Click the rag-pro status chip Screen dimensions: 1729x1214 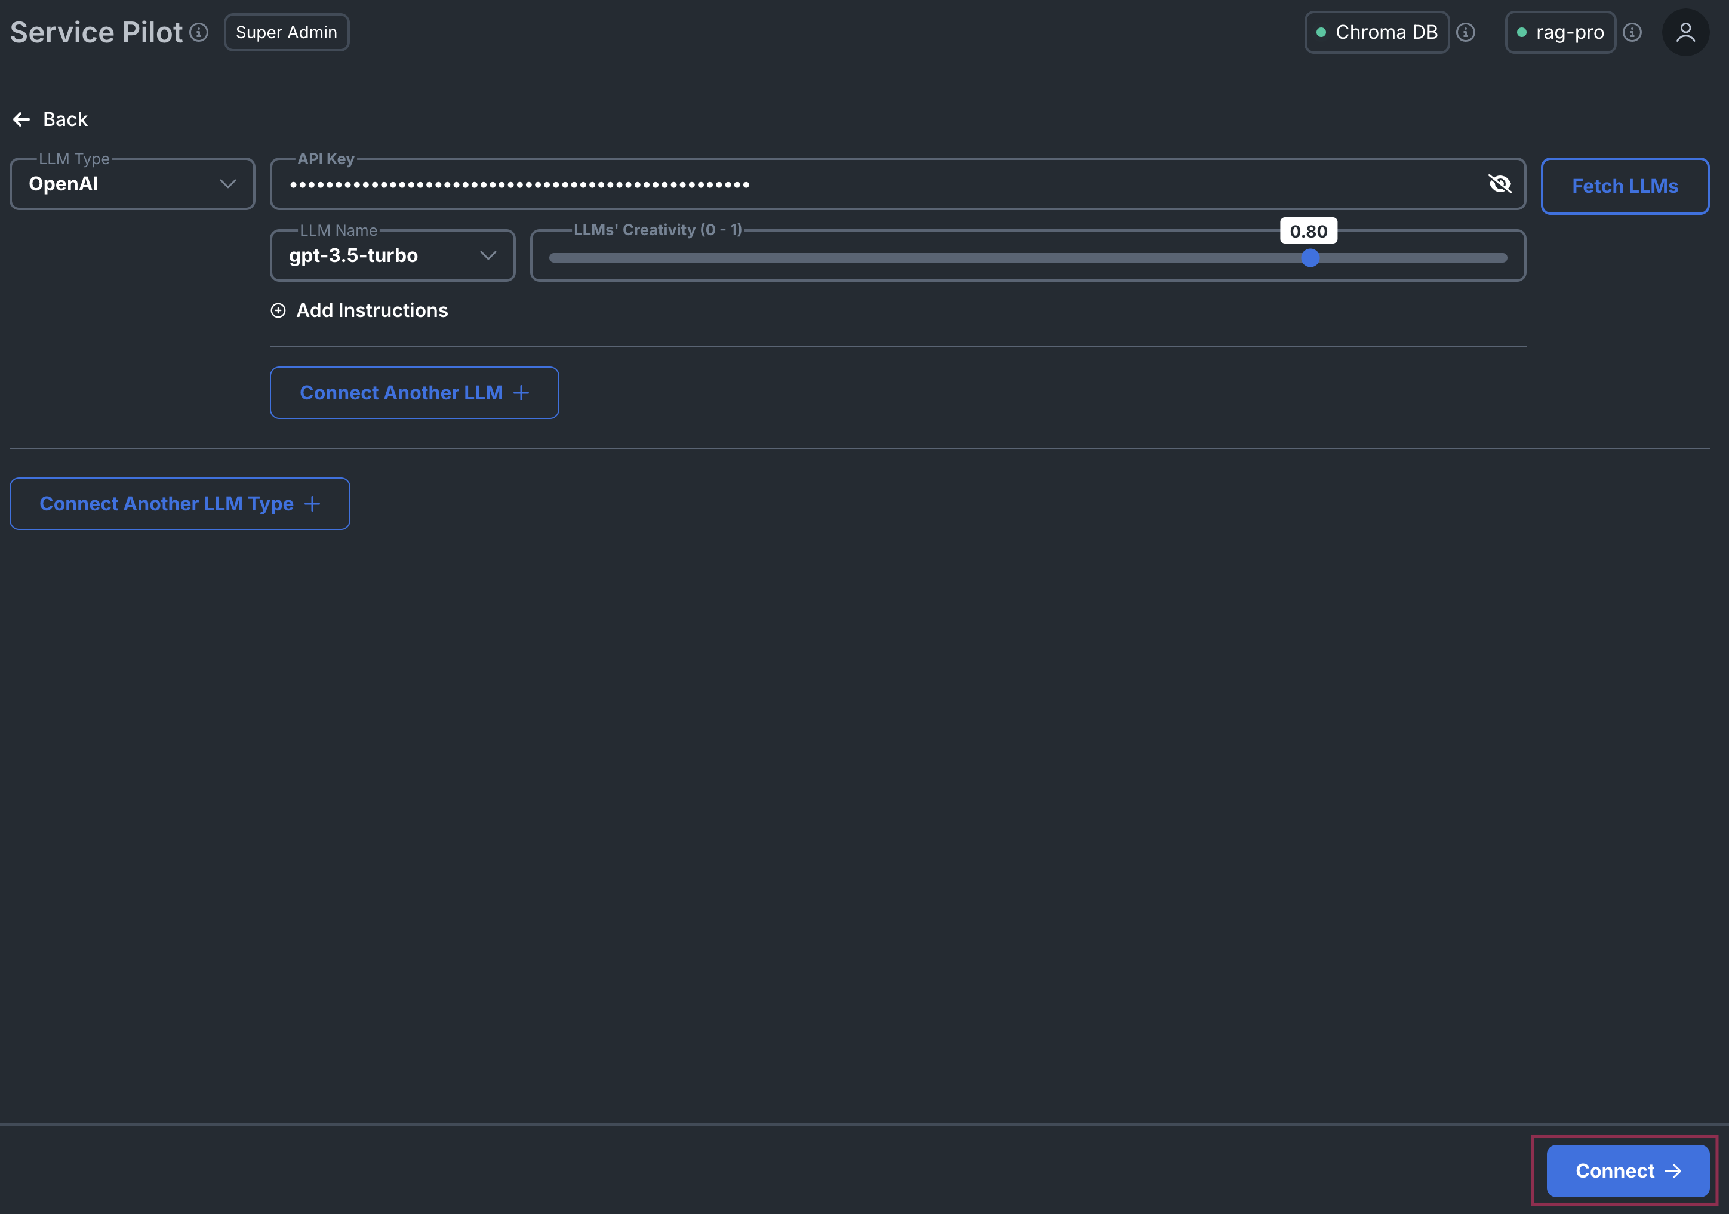pyautogui.click(x=1560, y=32)
